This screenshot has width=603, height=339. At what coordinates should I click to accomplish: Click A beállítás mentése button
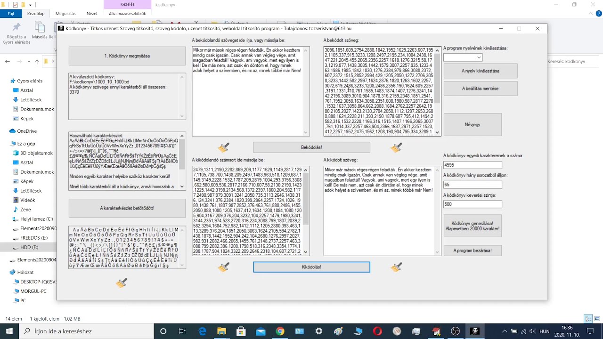coord(481,89)
